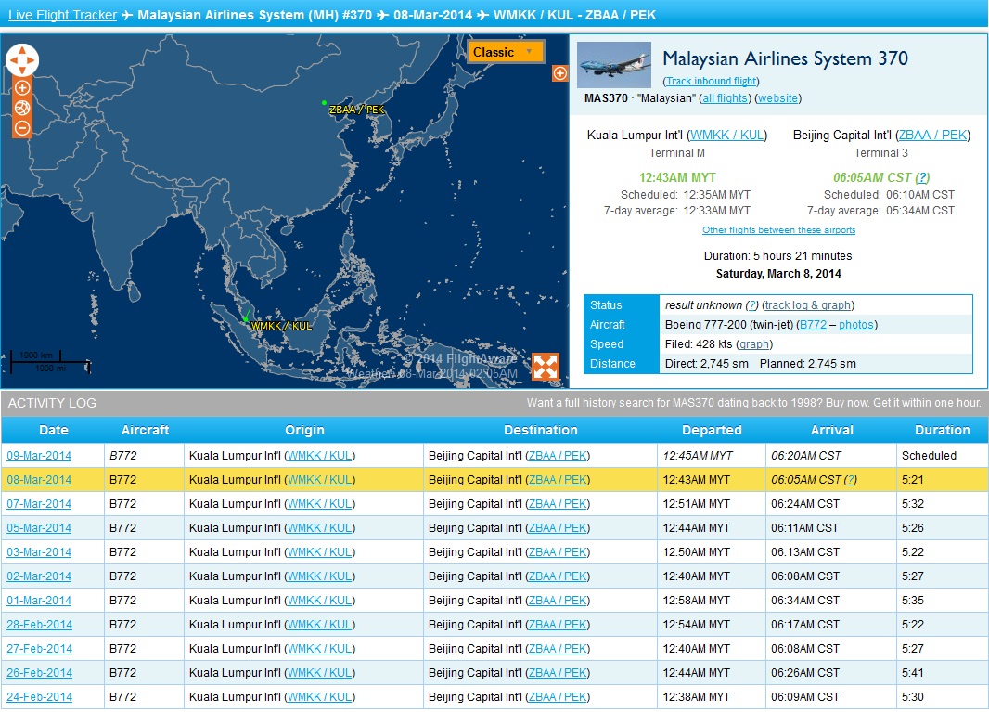Screen dimensions: 989x712
Task: Open the 02-Mar-2014 flight entry
Action: (x=39, y=576)
